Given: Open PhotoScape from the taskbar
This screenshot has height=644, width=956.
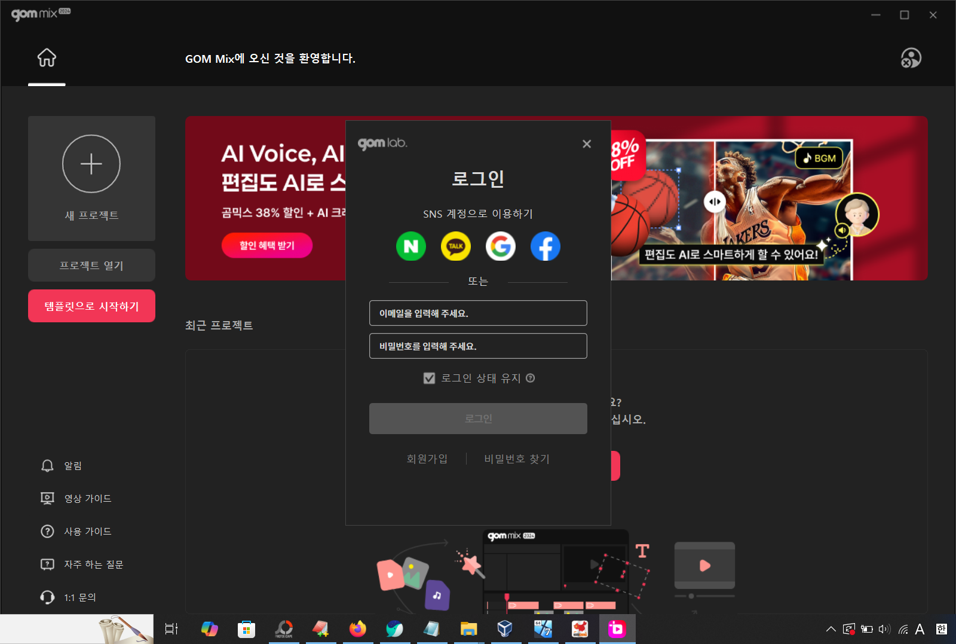Looking at the screenshot, I should [x=284, y=629].
